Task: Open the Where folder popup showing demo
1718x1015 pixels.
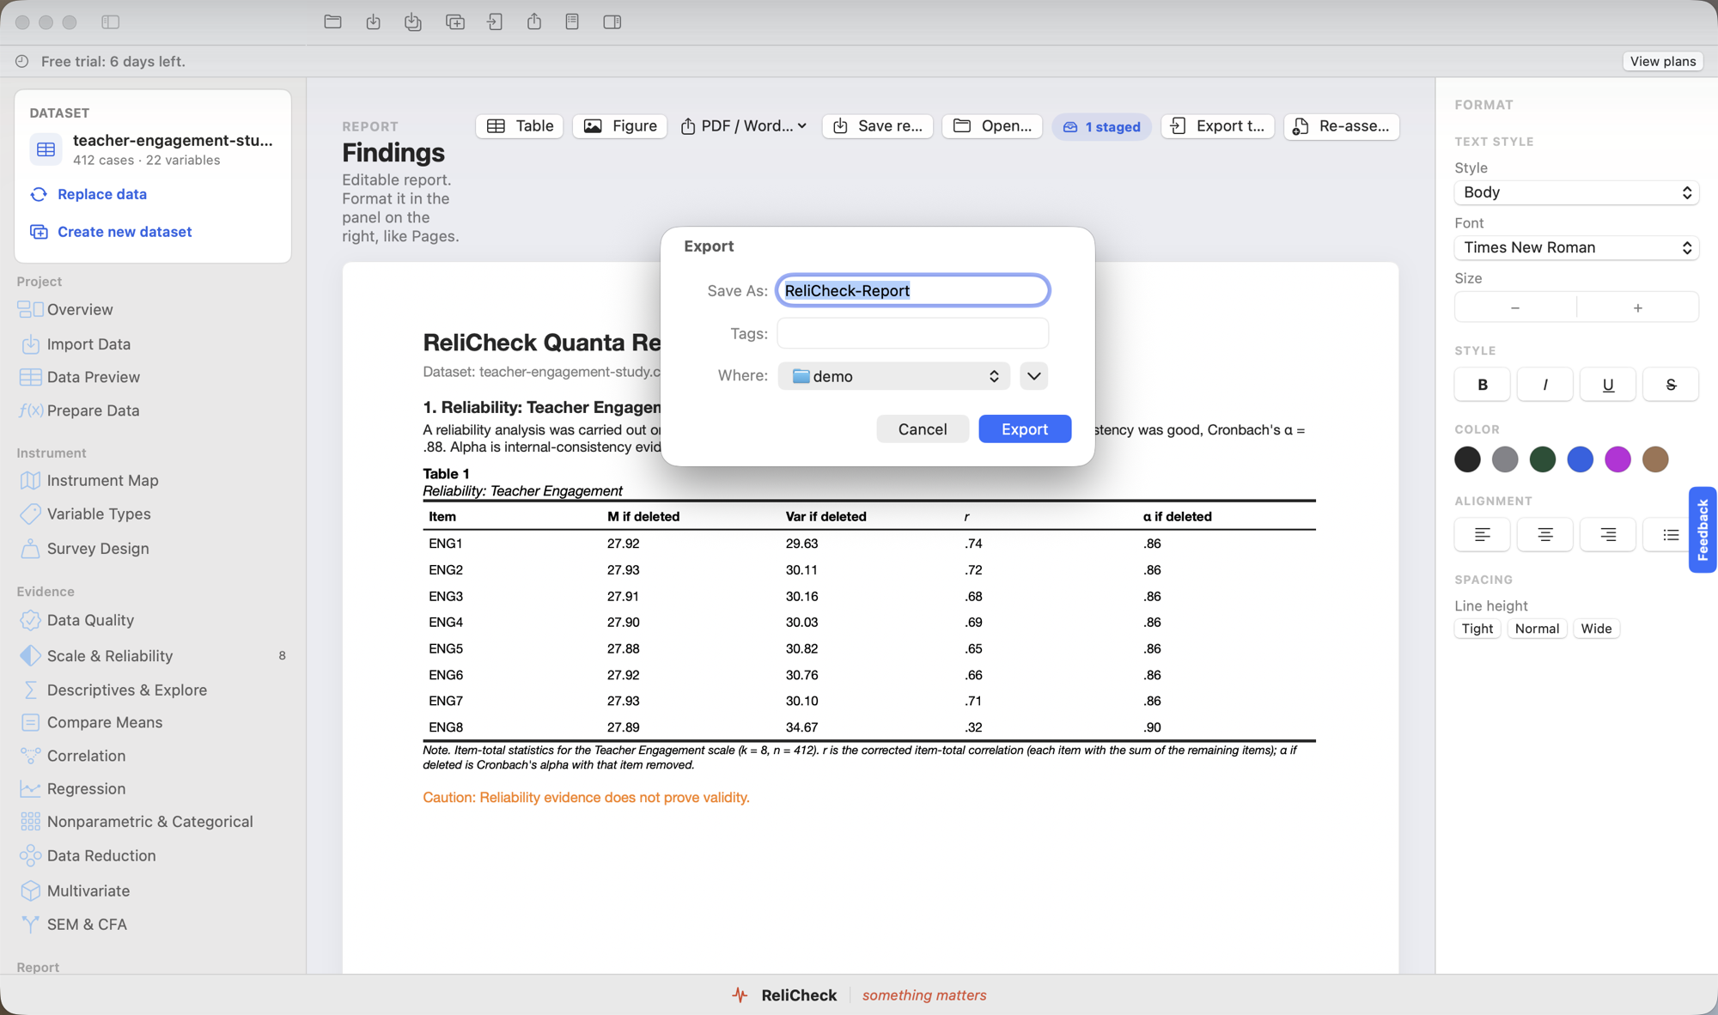Action: coord(894,376)
